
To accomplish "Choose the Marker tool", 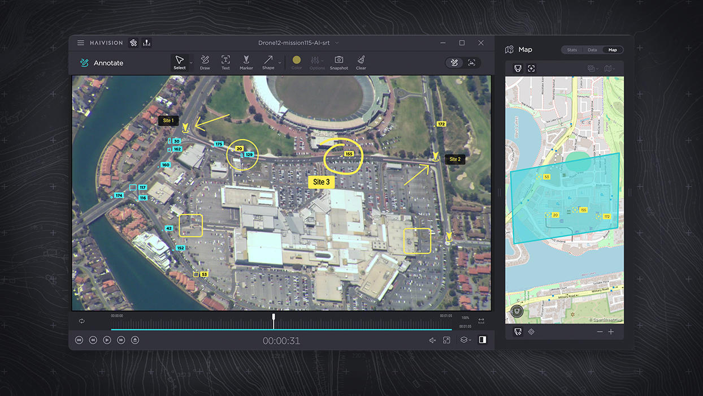I will (246, 62).
